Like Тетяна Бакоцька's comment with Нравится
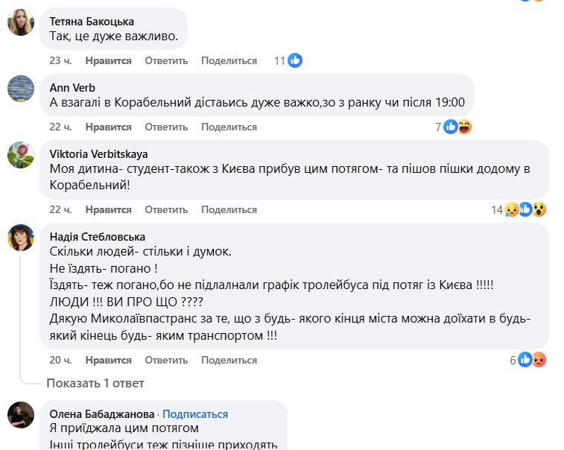 click(x=108, y=60)
